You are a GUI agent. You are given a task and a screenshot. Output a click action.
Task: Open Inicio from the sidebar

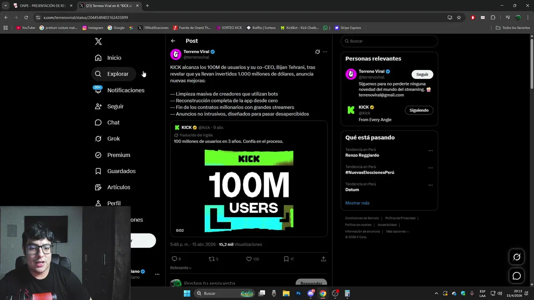(x=108, y=58)
